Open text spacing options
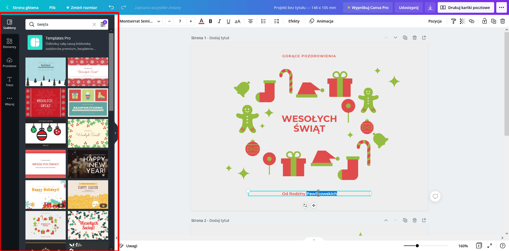The image size is (509, 251). 277,21
